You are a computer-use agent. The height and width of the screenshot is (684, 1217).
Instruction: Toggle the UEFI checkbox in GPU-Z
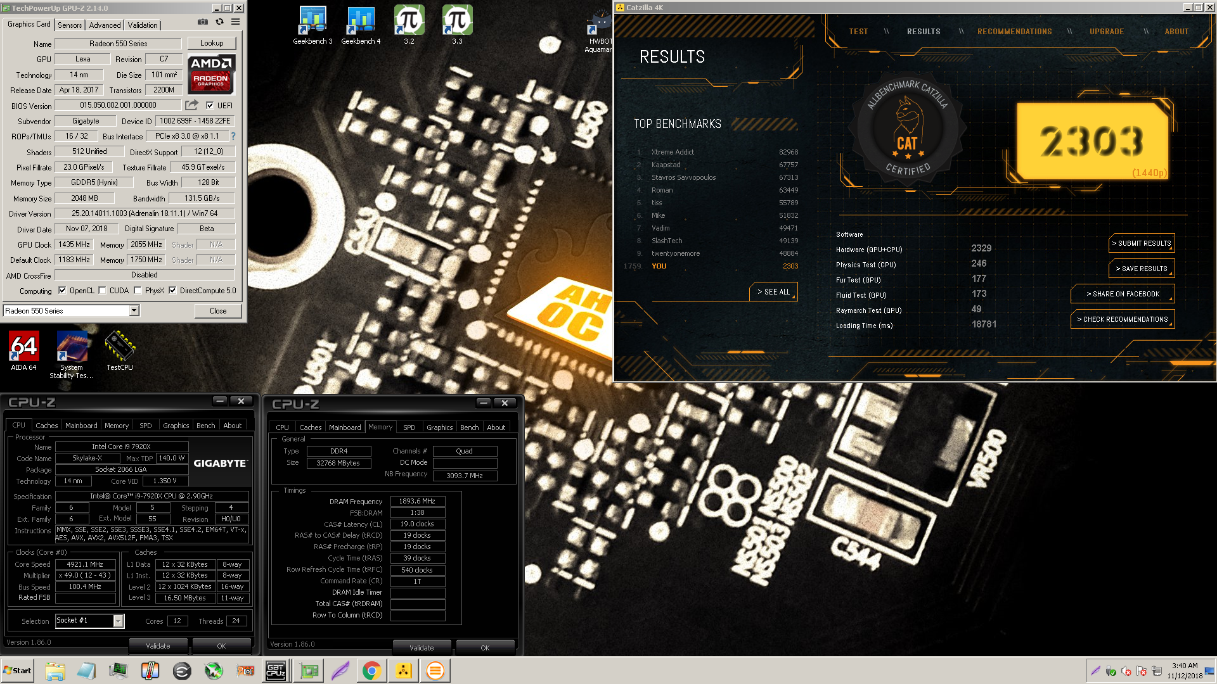(210, 106)
